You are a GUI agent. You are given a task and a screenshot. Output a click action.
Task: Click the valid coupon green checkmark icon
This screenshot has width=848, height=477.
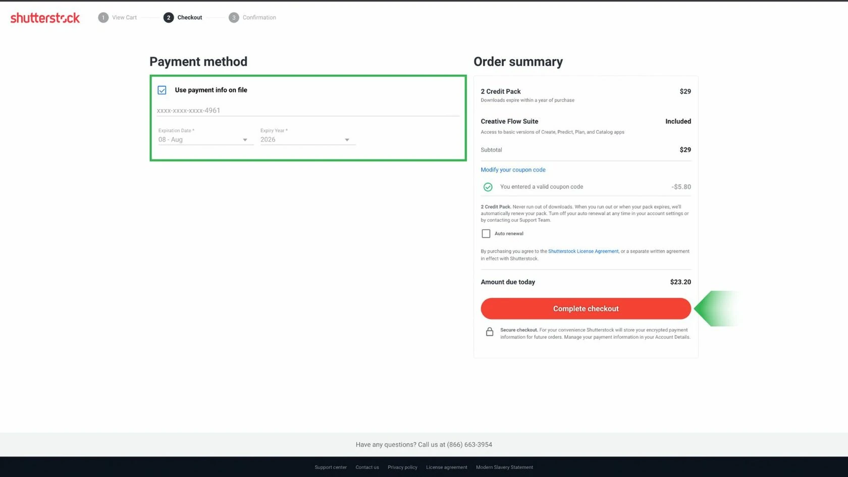pos(488,187)
